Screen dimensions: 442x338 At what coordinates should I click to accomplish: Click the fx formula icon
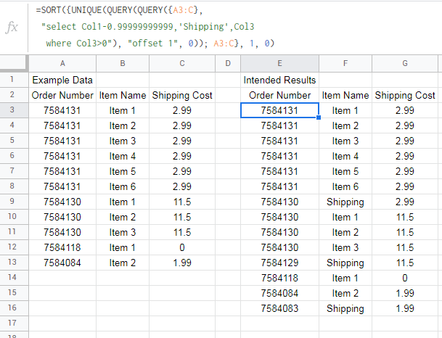12,28
